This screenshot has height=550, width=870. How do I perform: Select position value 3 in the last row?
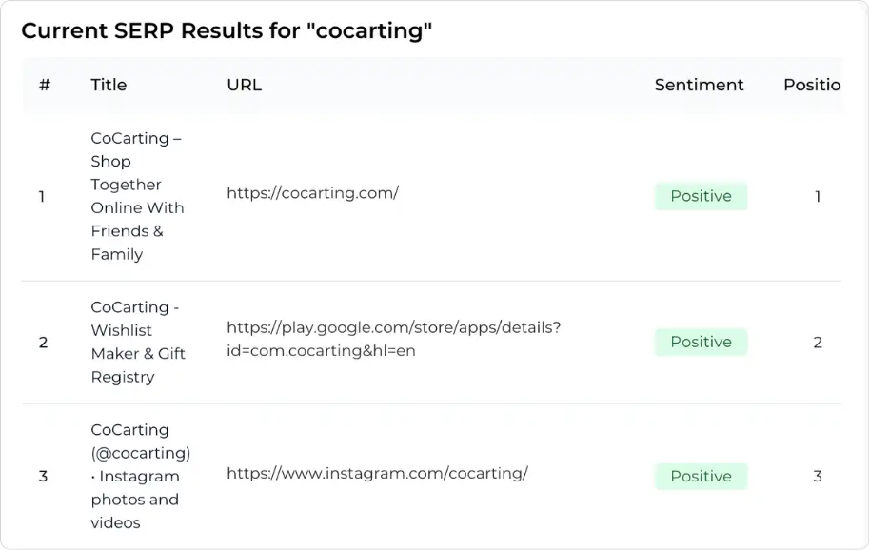[x=817, y=476]
